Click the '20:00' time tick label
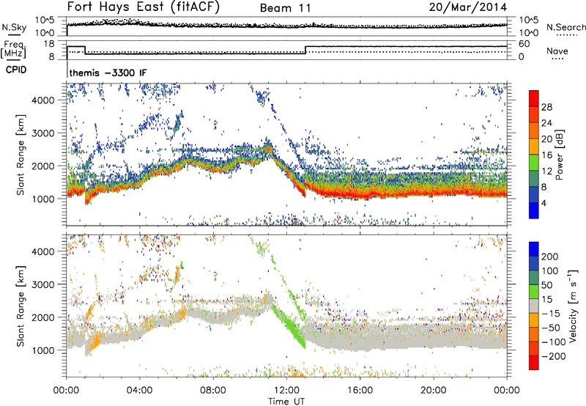Viewport: 586px width, 406px height. click(x=433, y=391)
